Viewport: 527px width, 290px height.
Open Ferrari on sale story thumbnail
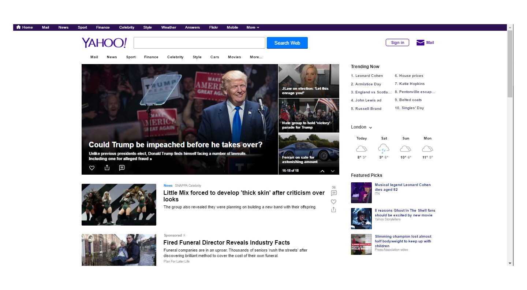(309, 150)
